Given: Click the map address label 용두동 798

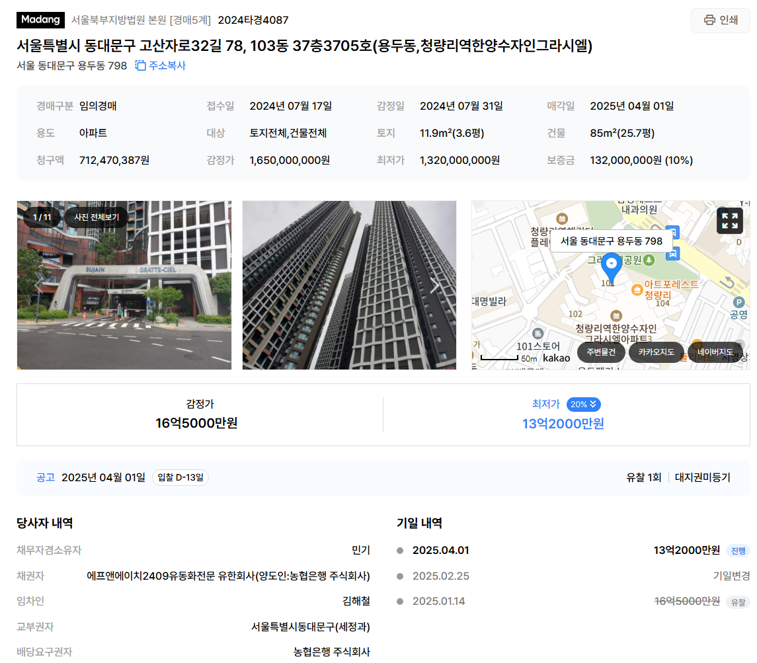Looking at the screenshot, I should click(x=611, y=241).
